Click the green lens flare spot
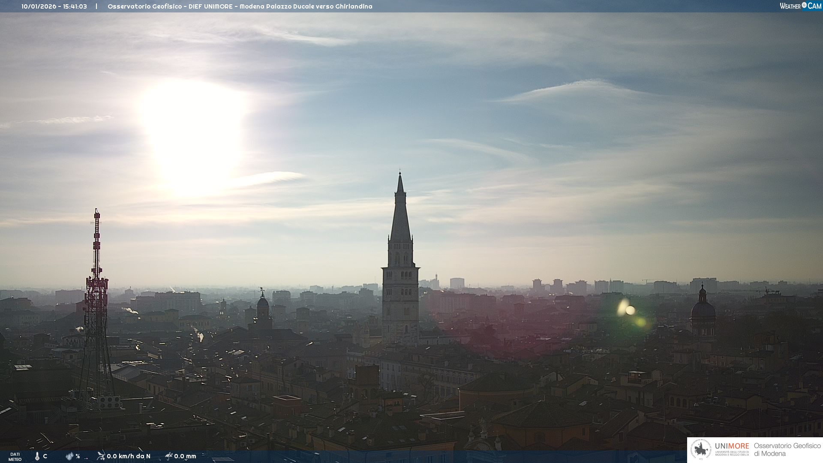The image size is (823, 463). (x=640, y=322)
